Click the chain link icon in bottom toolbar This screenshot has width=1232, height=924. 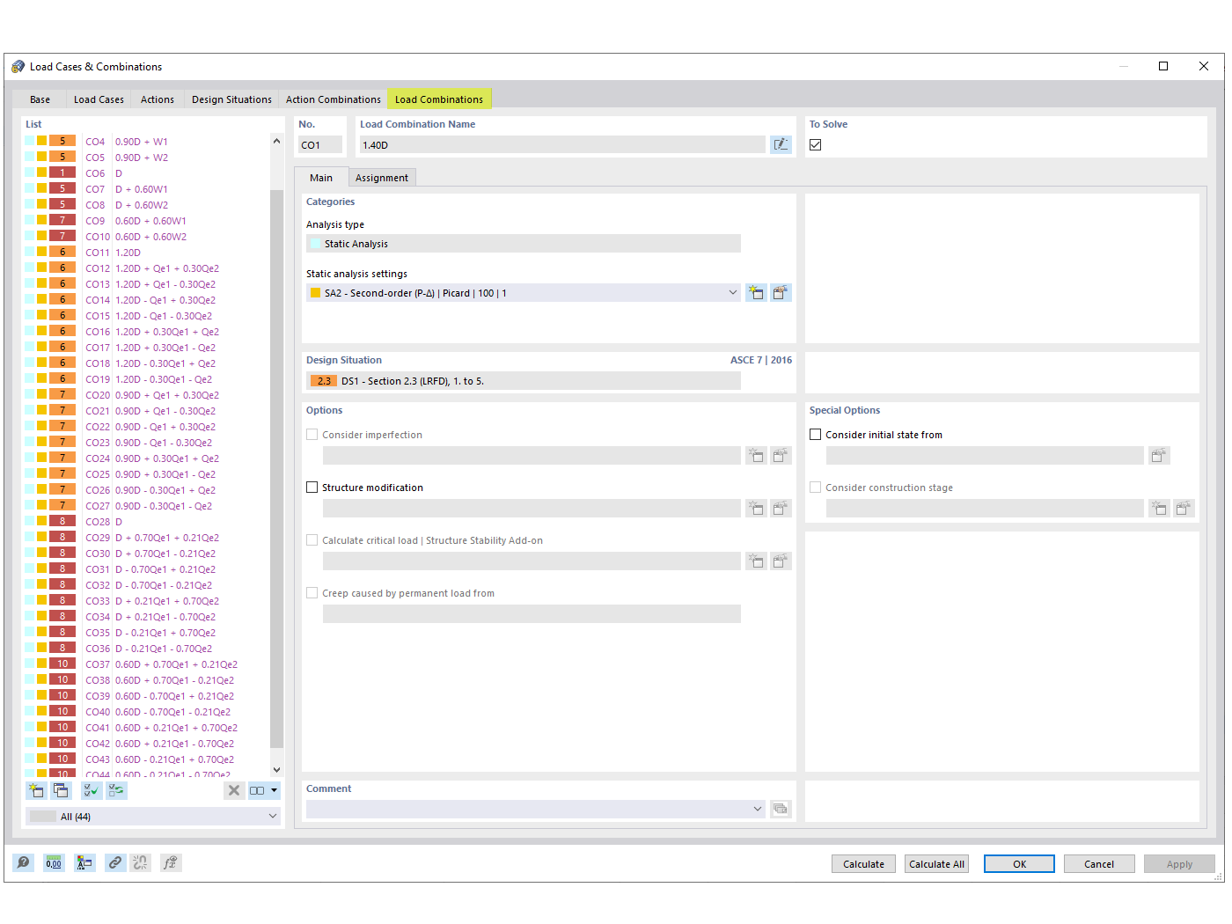[114, 863]
